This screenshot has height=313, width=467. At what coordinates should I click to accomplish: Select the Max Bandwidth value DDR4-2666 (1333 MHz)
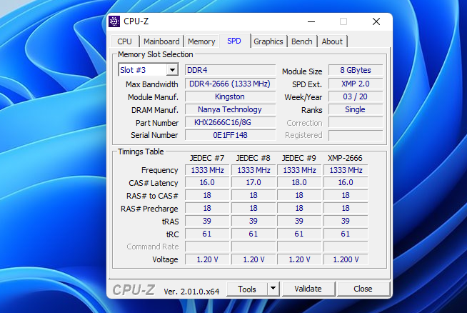click(230, 84)
